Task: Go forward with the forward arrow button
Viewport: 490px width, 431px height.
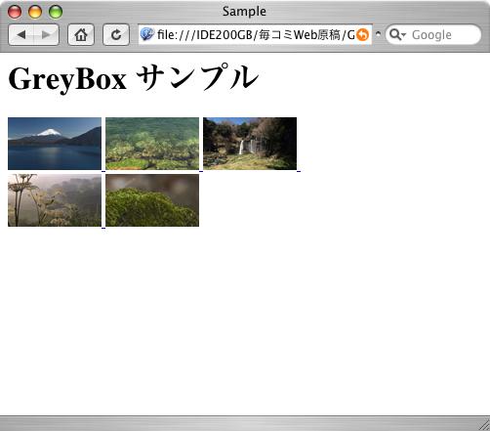Action: pyautogui.click(x=47, y=34)
